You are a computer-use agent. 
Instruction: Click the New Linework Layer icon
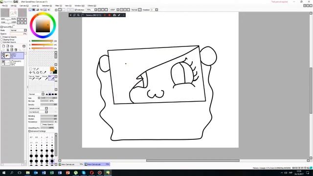(8, 46)
